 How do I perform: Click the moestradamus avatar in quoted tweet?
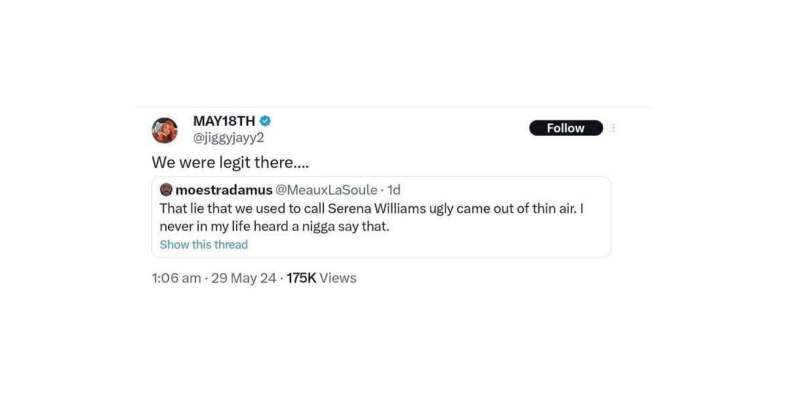[167, 190]
